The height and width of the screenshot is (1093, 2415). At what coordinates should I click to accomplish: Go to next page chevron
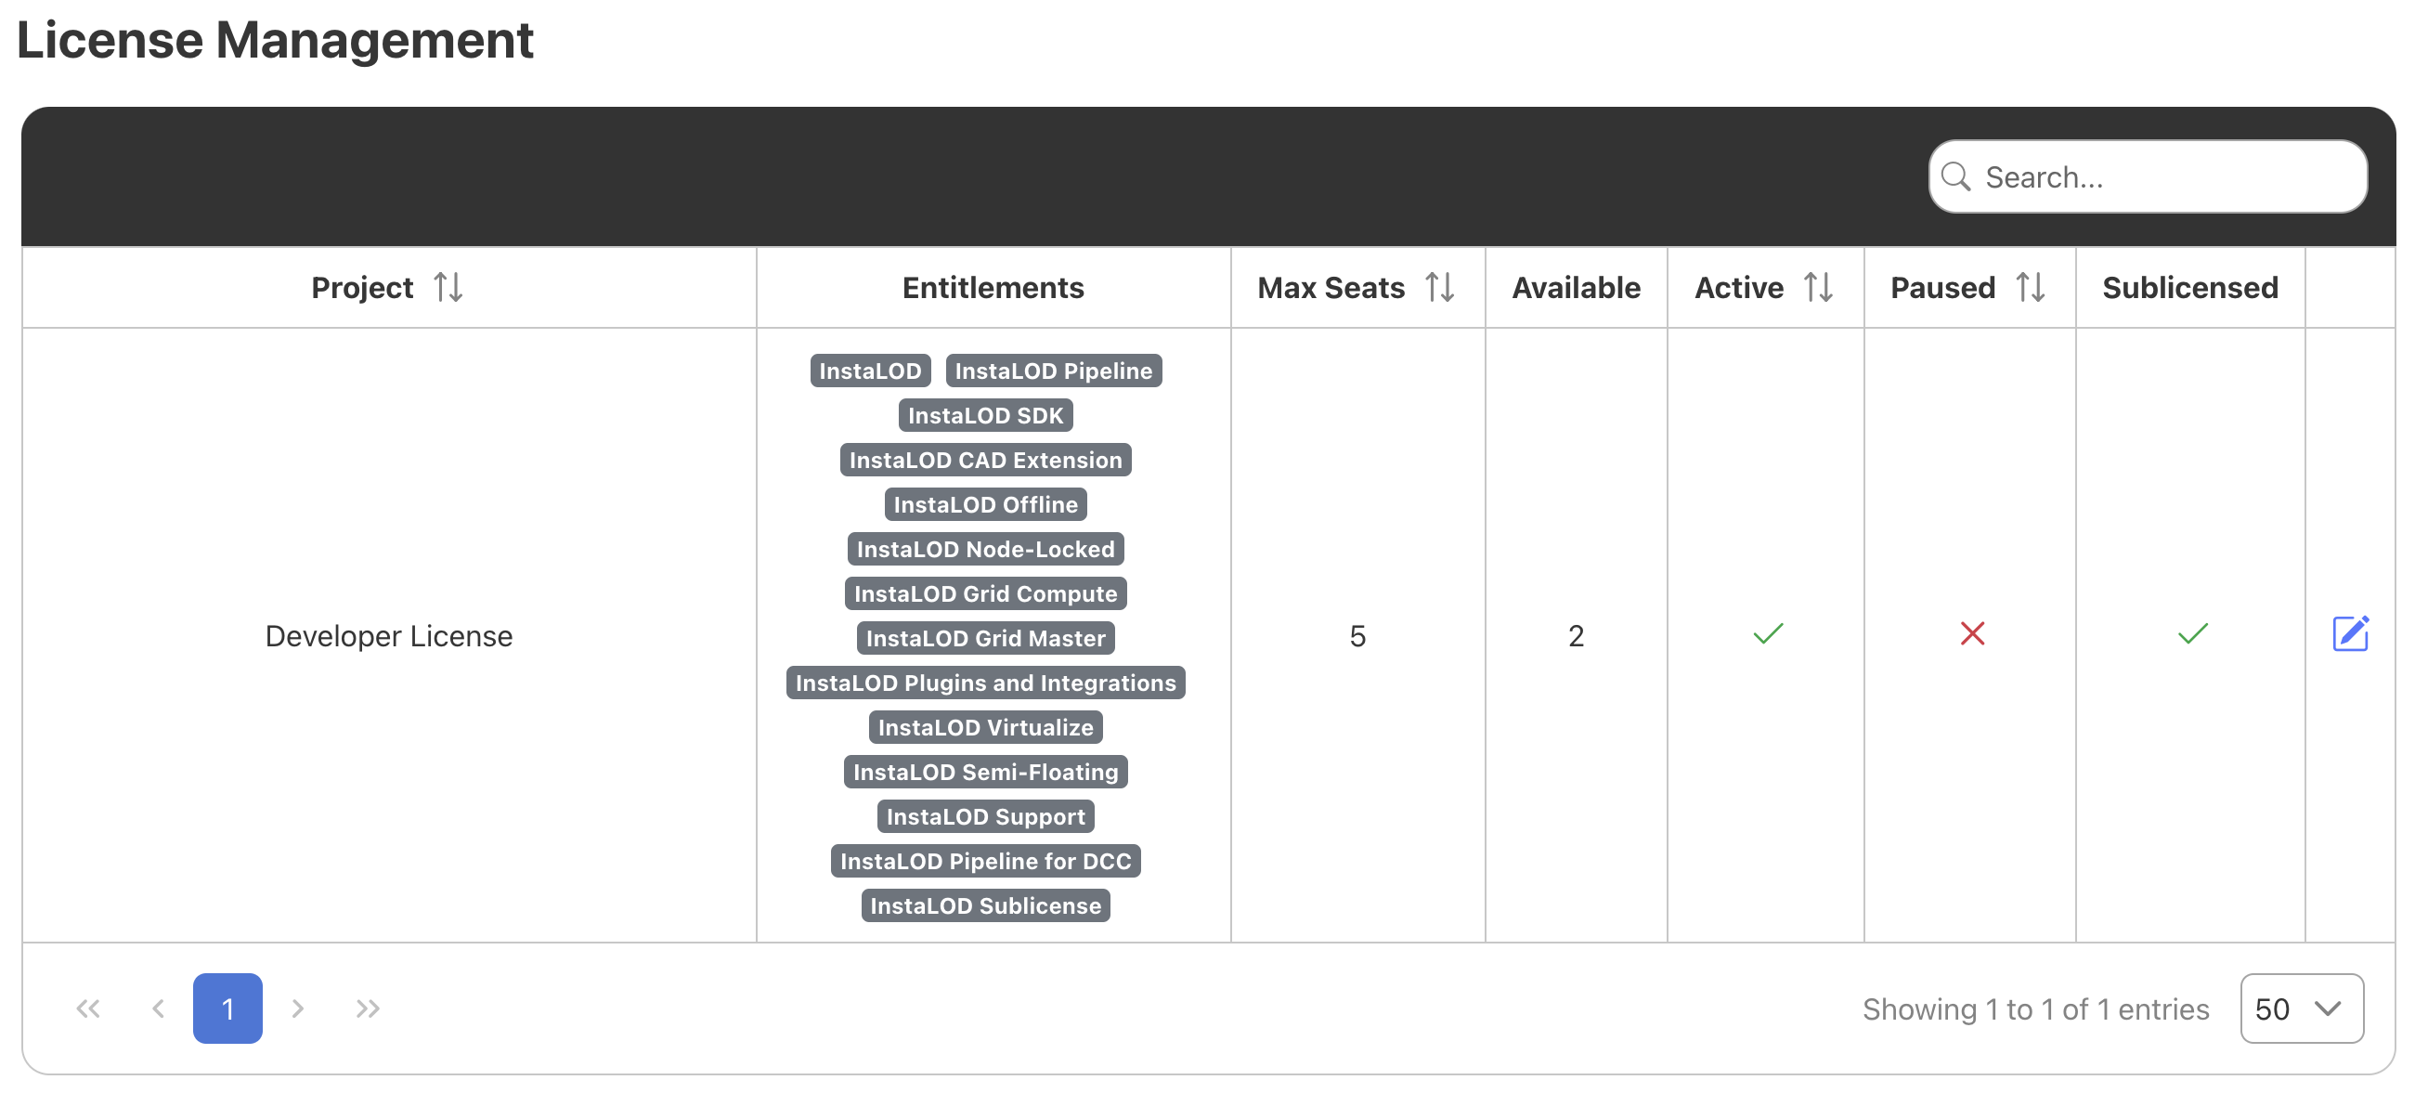[297, 1008]
